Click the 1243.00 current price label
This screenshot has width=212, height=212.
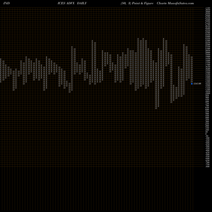tap(197, 84)
